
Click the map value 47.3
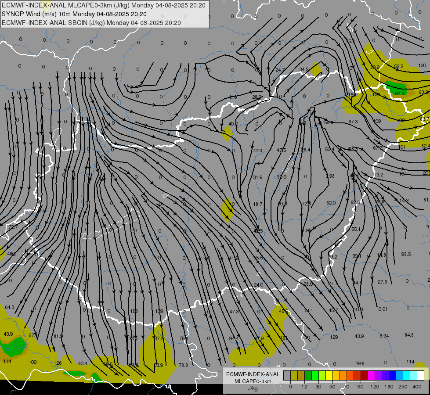click(234, 312)
